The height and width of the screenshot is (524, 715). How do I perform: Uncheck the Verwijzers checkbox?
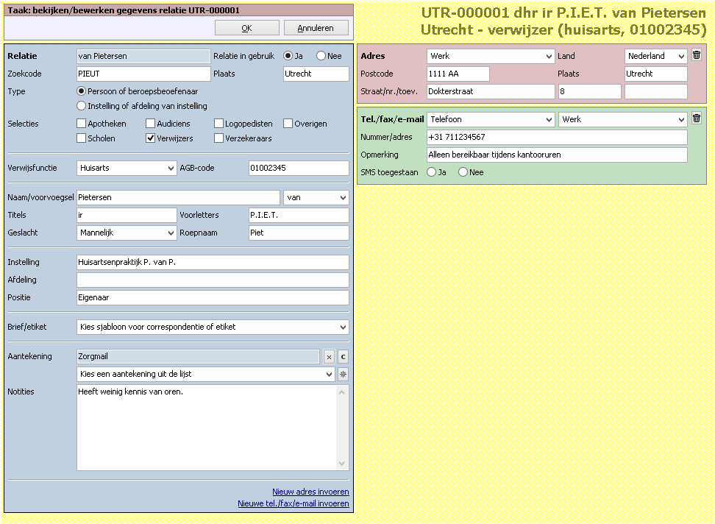click(151, 138)
